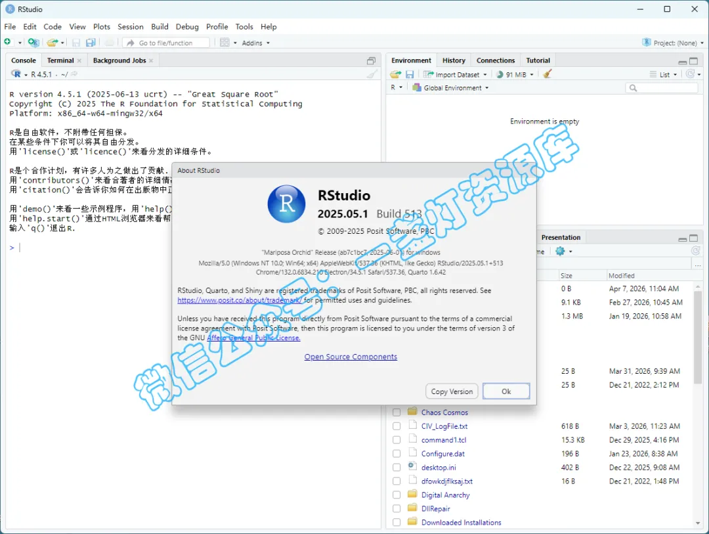709x534 pixels.
Task: Click the R logo in Console toolbar
Action: tap(16, 74)
